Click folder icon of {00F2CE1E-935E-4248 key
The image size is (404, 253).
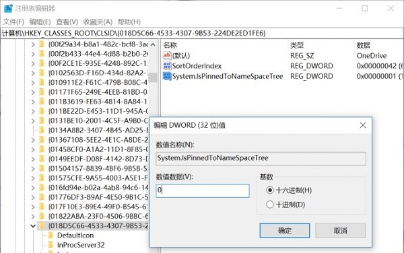coord(42,63)
